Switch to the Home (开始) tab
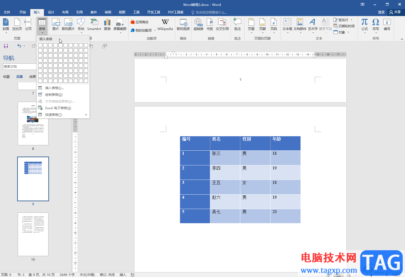 [x=23, y=12]
